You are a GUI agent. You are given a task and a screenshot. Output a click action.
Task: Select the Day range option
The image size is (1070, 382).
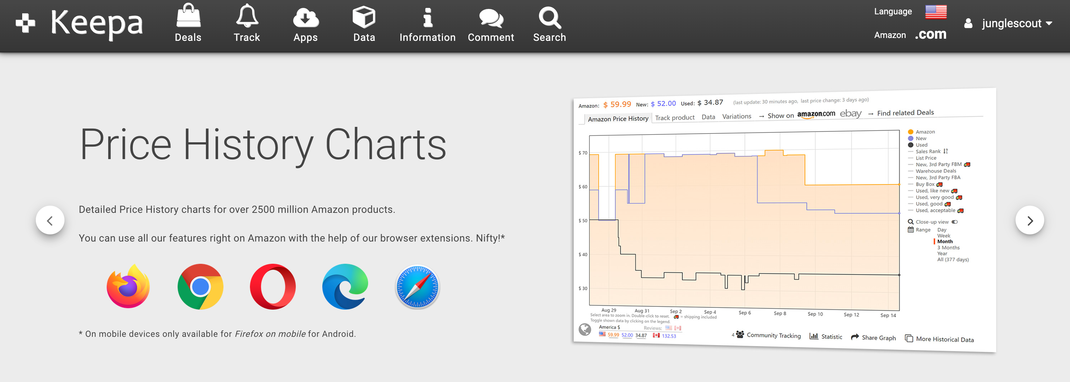(942, 230)
